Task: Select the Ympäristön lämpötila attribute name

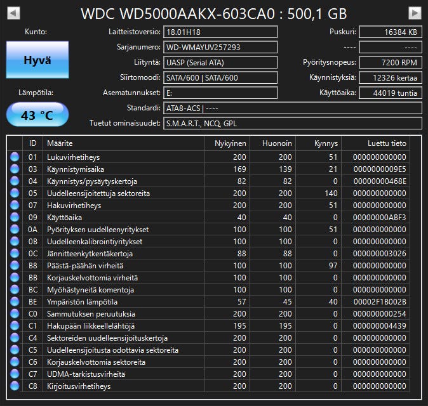Action: pos(82,302)
